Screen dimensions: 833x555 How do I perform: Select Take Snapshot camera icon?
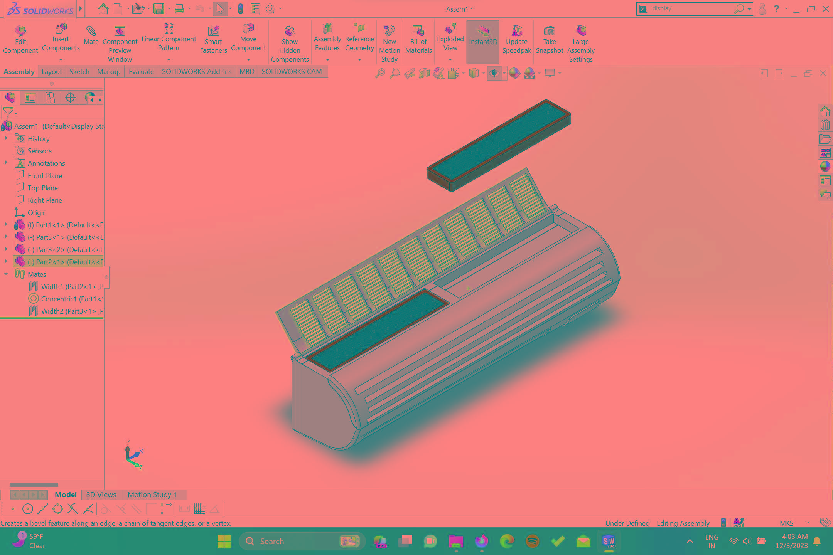549,31
